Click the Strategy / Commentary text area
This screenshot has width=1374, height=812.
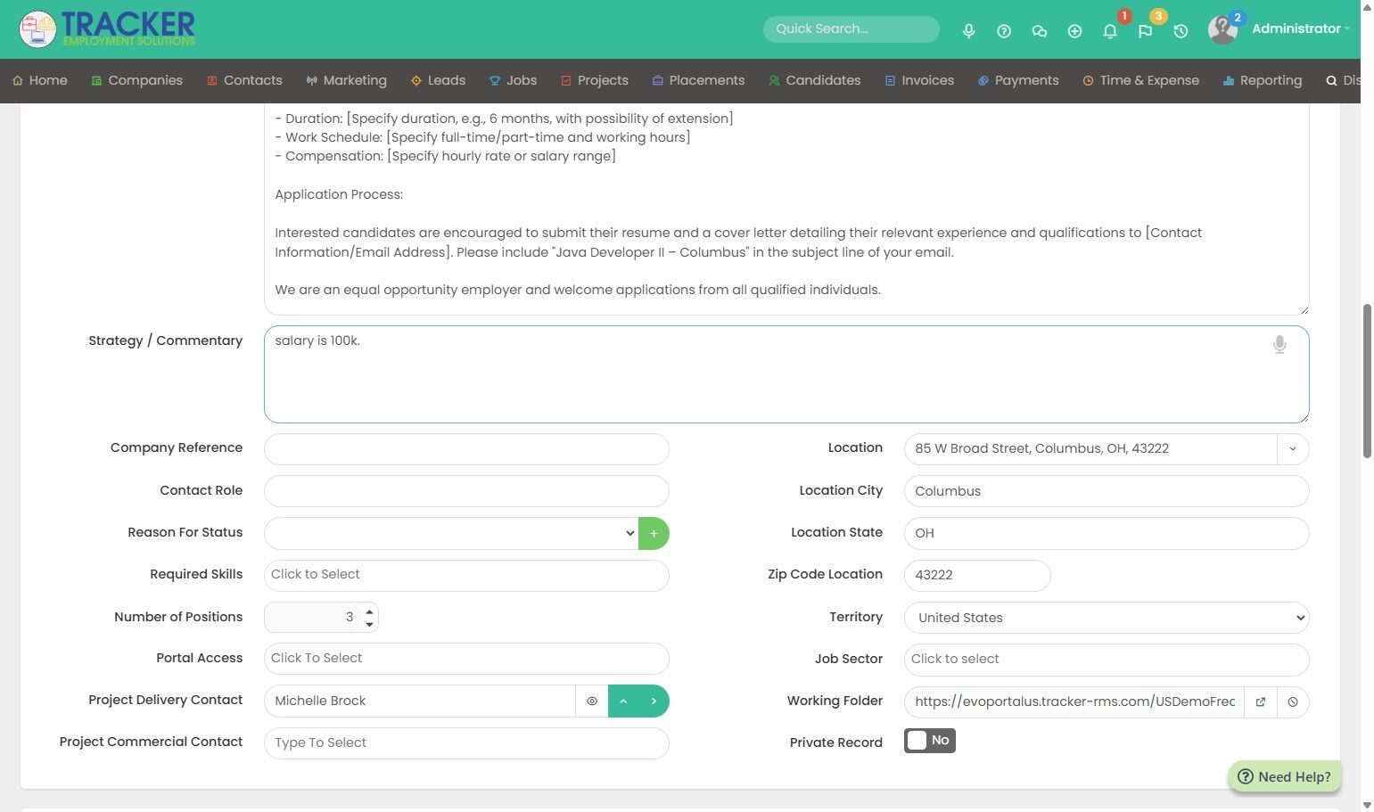point(786,374)
